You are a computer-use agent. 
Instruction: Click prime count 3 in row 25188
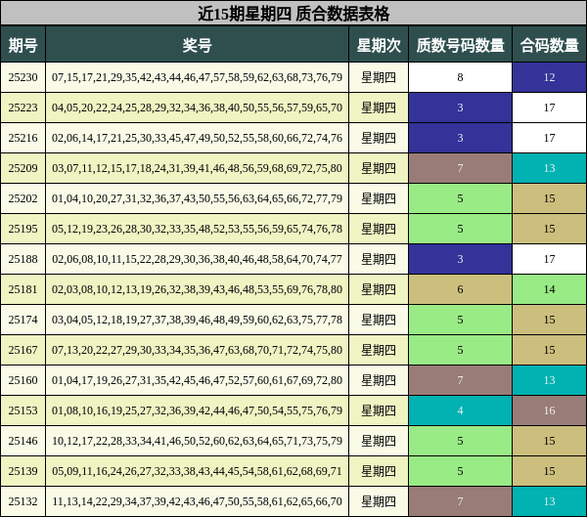point(460,259)
